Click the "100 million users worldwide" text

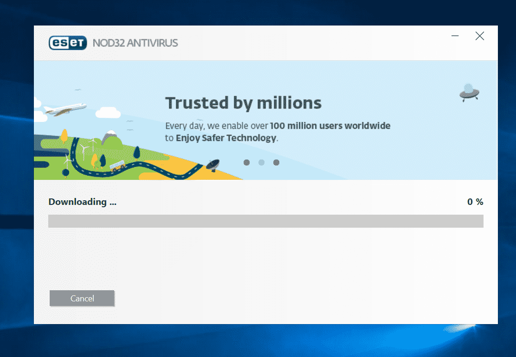coord(330,126)
